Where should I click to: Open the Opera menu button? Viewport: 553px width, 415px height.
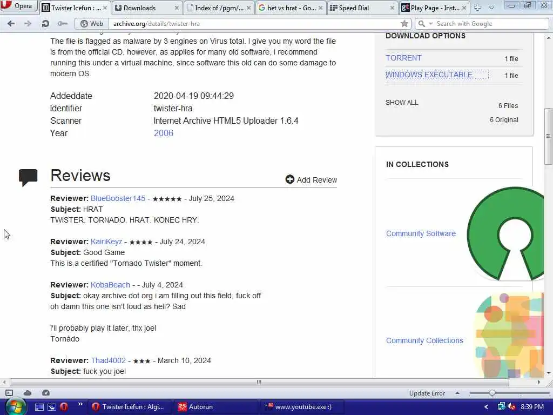pyautogui.click(x=19, y=5)
